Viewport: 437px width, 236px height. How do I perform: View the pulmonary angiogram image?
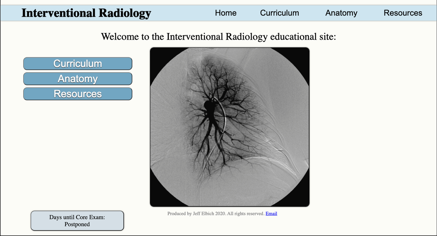click(x=229, y=126)
